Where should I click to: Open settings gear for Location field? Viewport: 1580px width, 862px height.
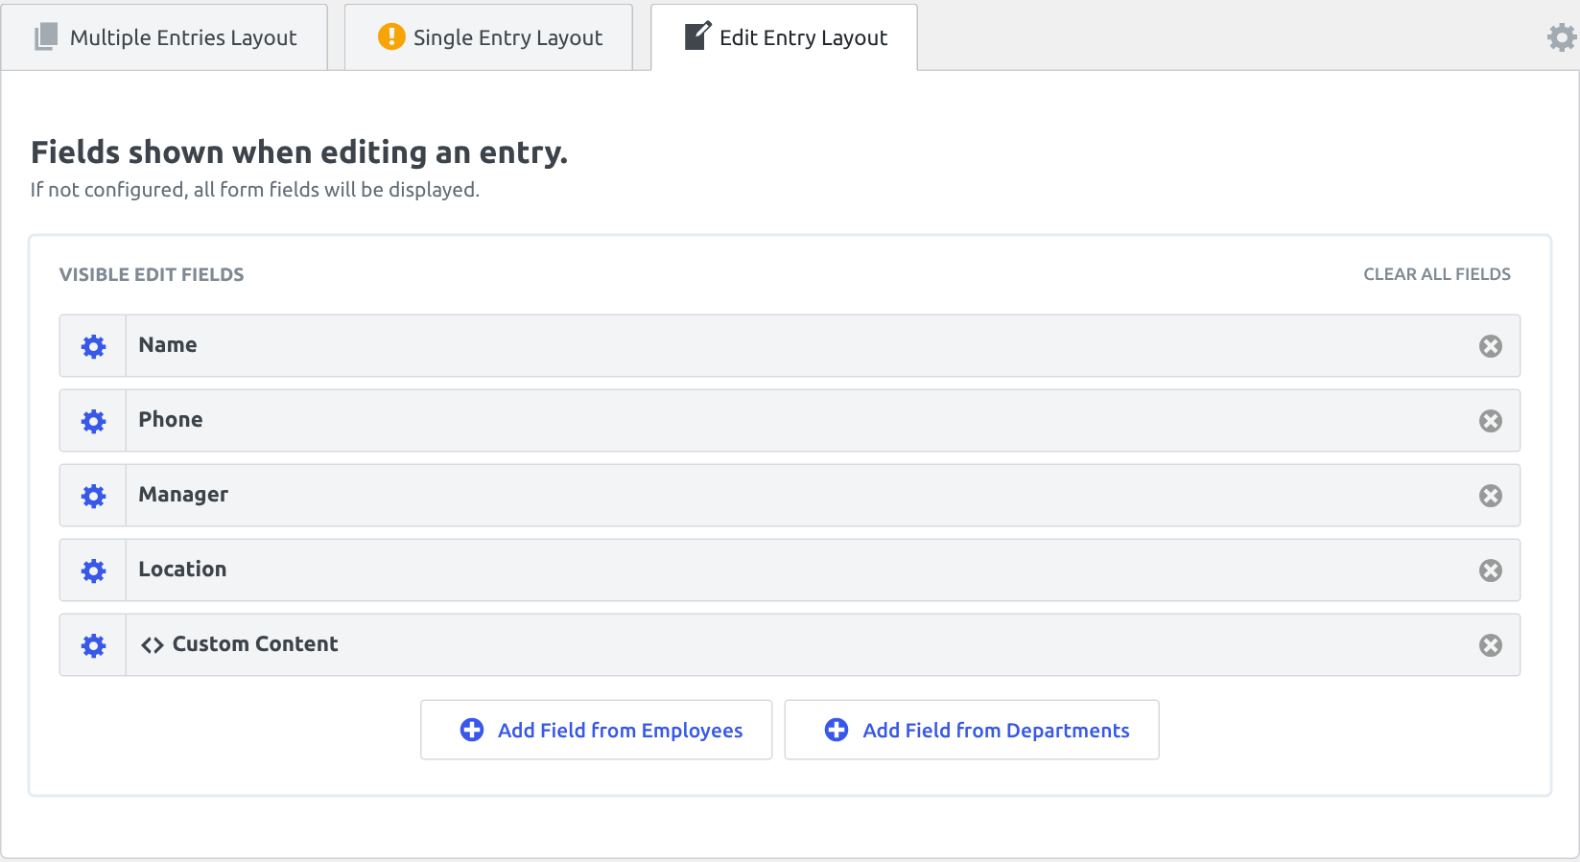93,571
